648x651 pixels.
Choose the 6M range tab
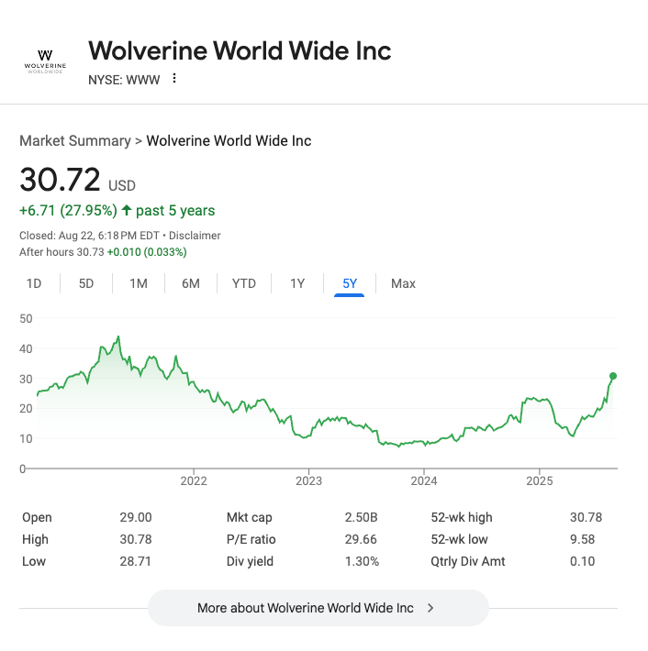[x=191, y=283]
